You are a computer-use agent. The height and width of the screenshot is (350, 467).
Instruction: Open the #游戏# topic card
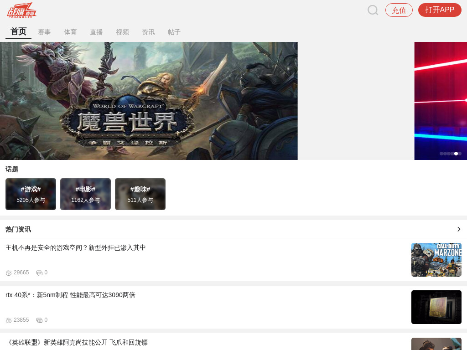[31, 194]
